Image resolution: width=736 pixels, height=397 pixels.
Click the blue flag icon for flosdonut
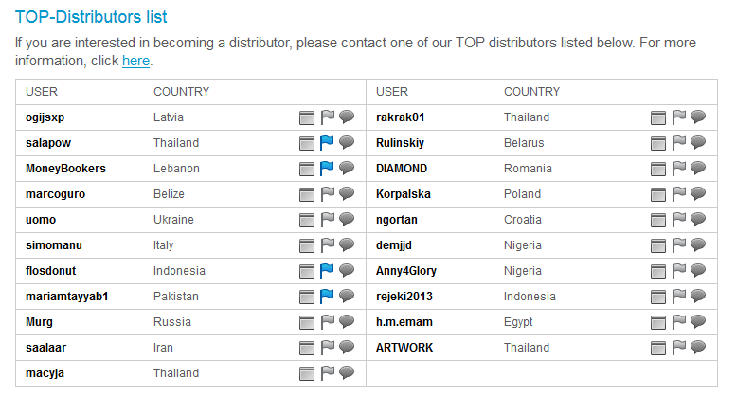(327, 271)
